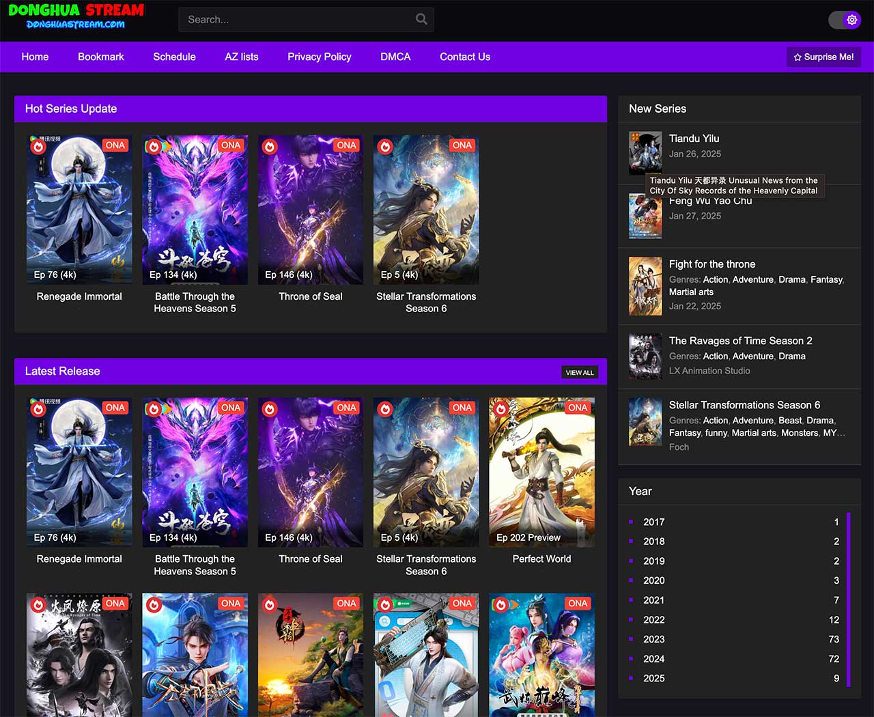Open Bookmark in the navigation bar
This screenshot has width=874, height=717.
tap(100, 57)
